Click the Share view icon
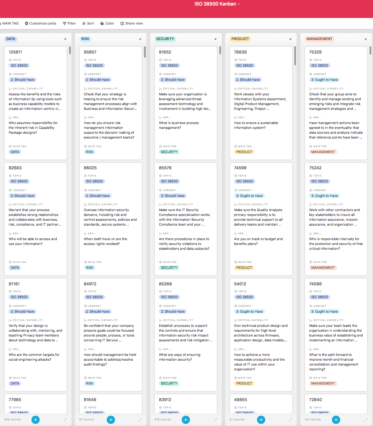The height and width of the screenshot is (426, 373). 122,23
